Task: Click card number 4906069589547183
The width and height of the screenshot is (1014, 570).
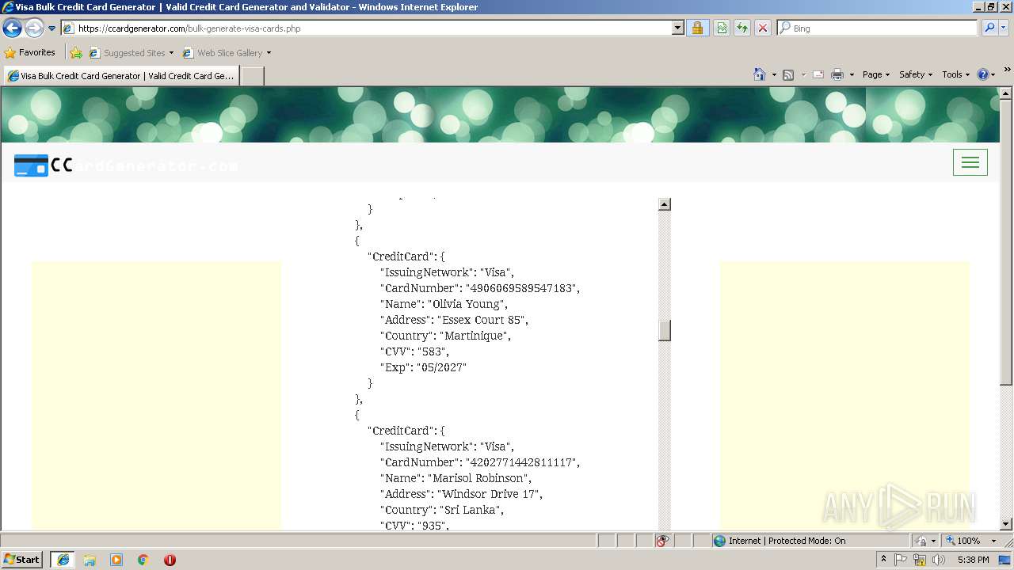Action: (x=520, y=288)
